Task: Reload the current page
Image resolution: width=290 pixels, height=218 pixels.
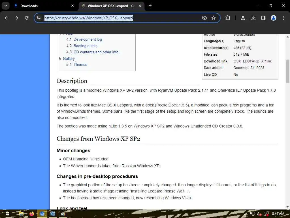Action: [27, 18]
